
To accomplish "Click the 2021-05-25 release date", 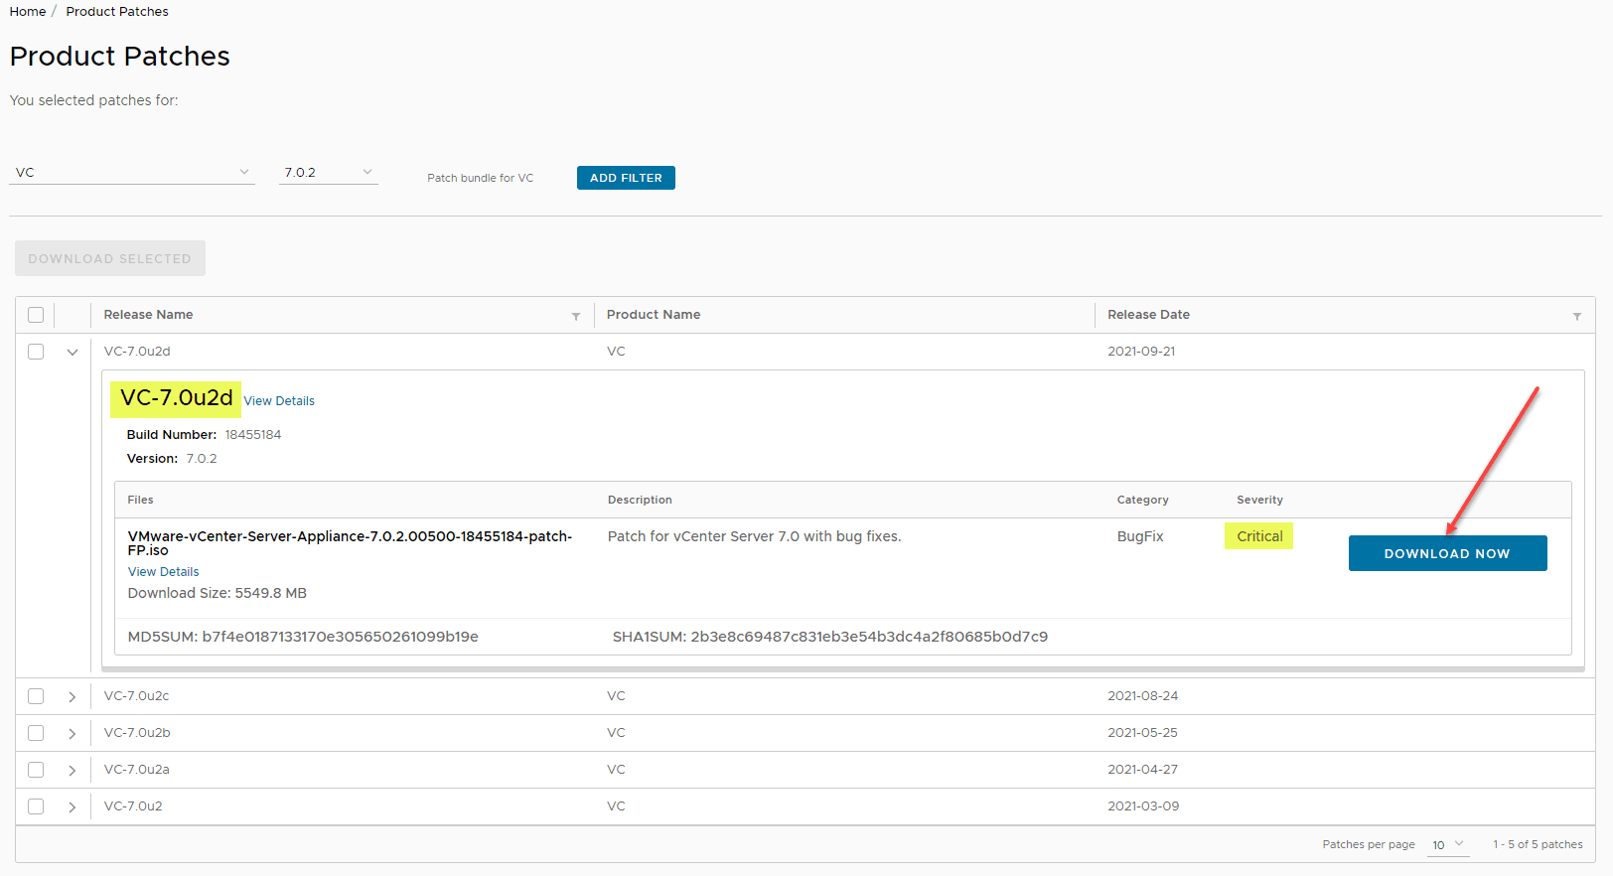I will point(1142,733).
